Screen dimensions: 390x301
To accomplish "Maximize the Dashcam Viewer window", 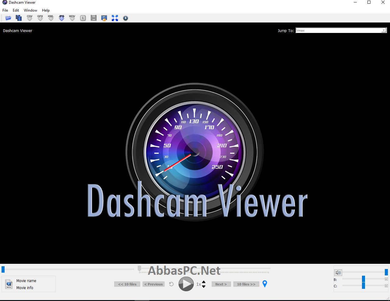I will 369,2.
